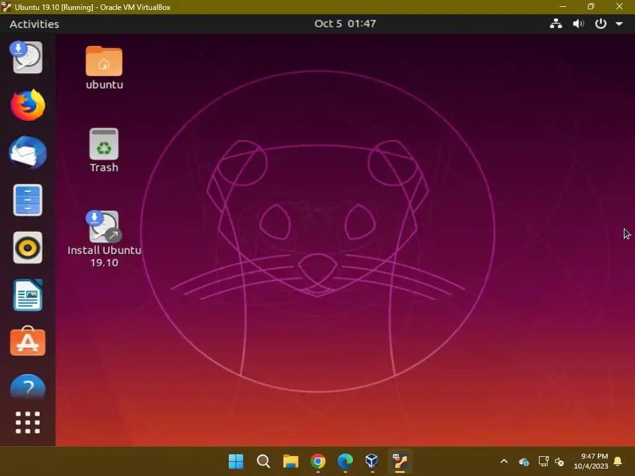Image resolution: width=635 pixels, height=476 pixels.
Task: Click the VirtualBox window title icon
Action: tap(6, 7)
